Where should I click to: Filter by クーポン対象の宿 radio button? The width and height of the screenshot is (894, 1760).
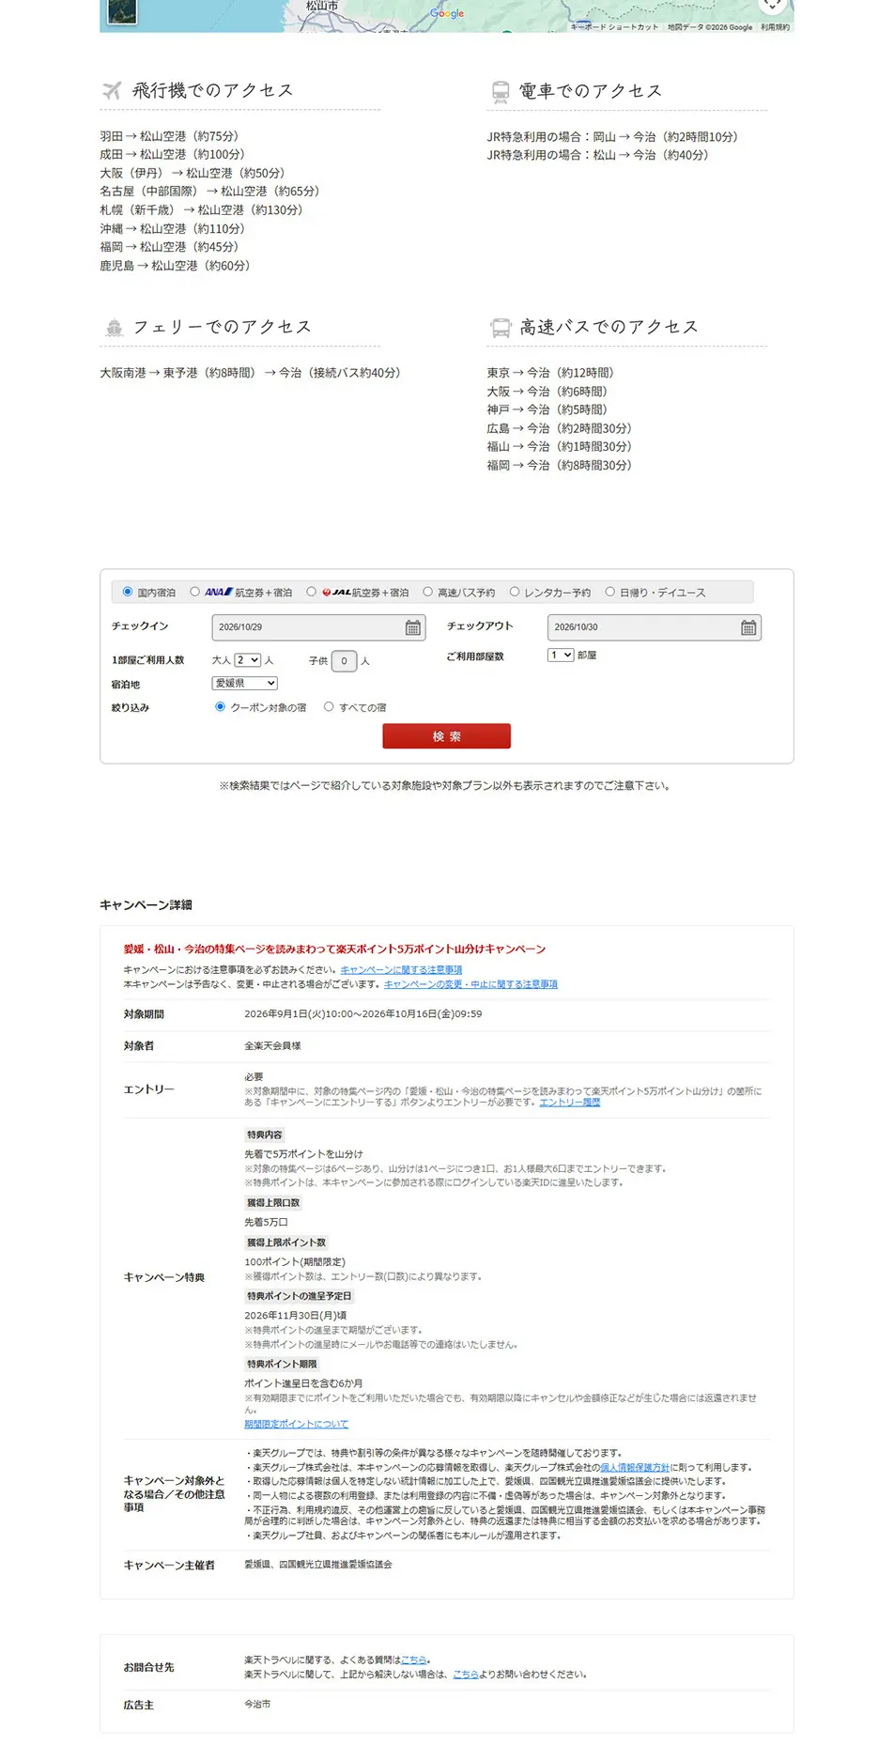221,706
